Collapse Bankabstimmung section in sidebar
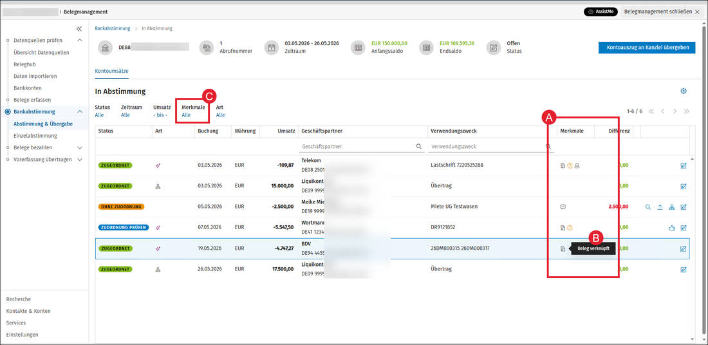The width and height of the screenshot is (708, 345). [80, 111]
